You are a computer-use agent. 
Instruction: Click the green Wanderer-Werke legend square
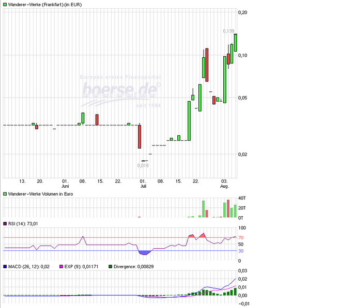pyautogui.click(x=5, y=5)
